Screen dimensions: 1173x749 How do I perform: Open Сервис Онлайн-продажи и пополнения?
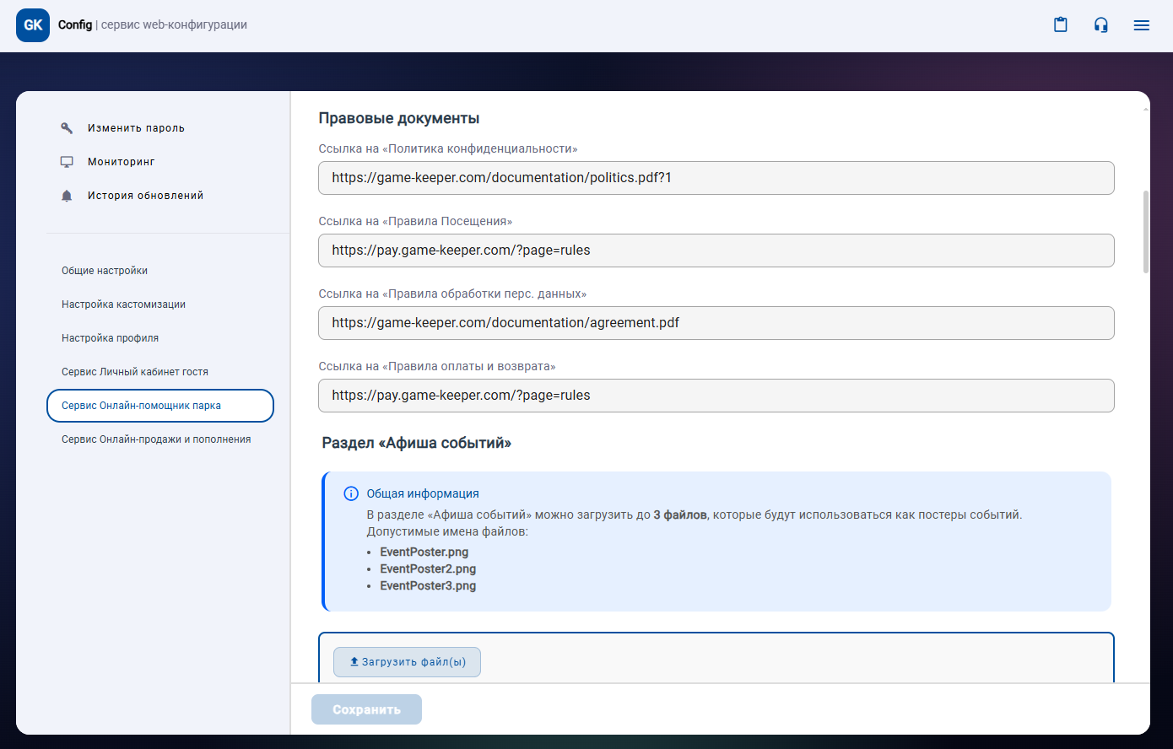[x=156, y=439]
